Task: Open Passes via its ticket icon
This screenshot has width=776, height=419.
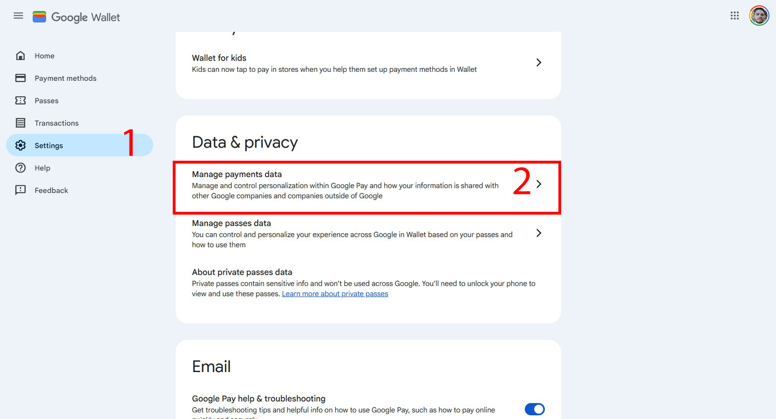Action: pos(21,100)
